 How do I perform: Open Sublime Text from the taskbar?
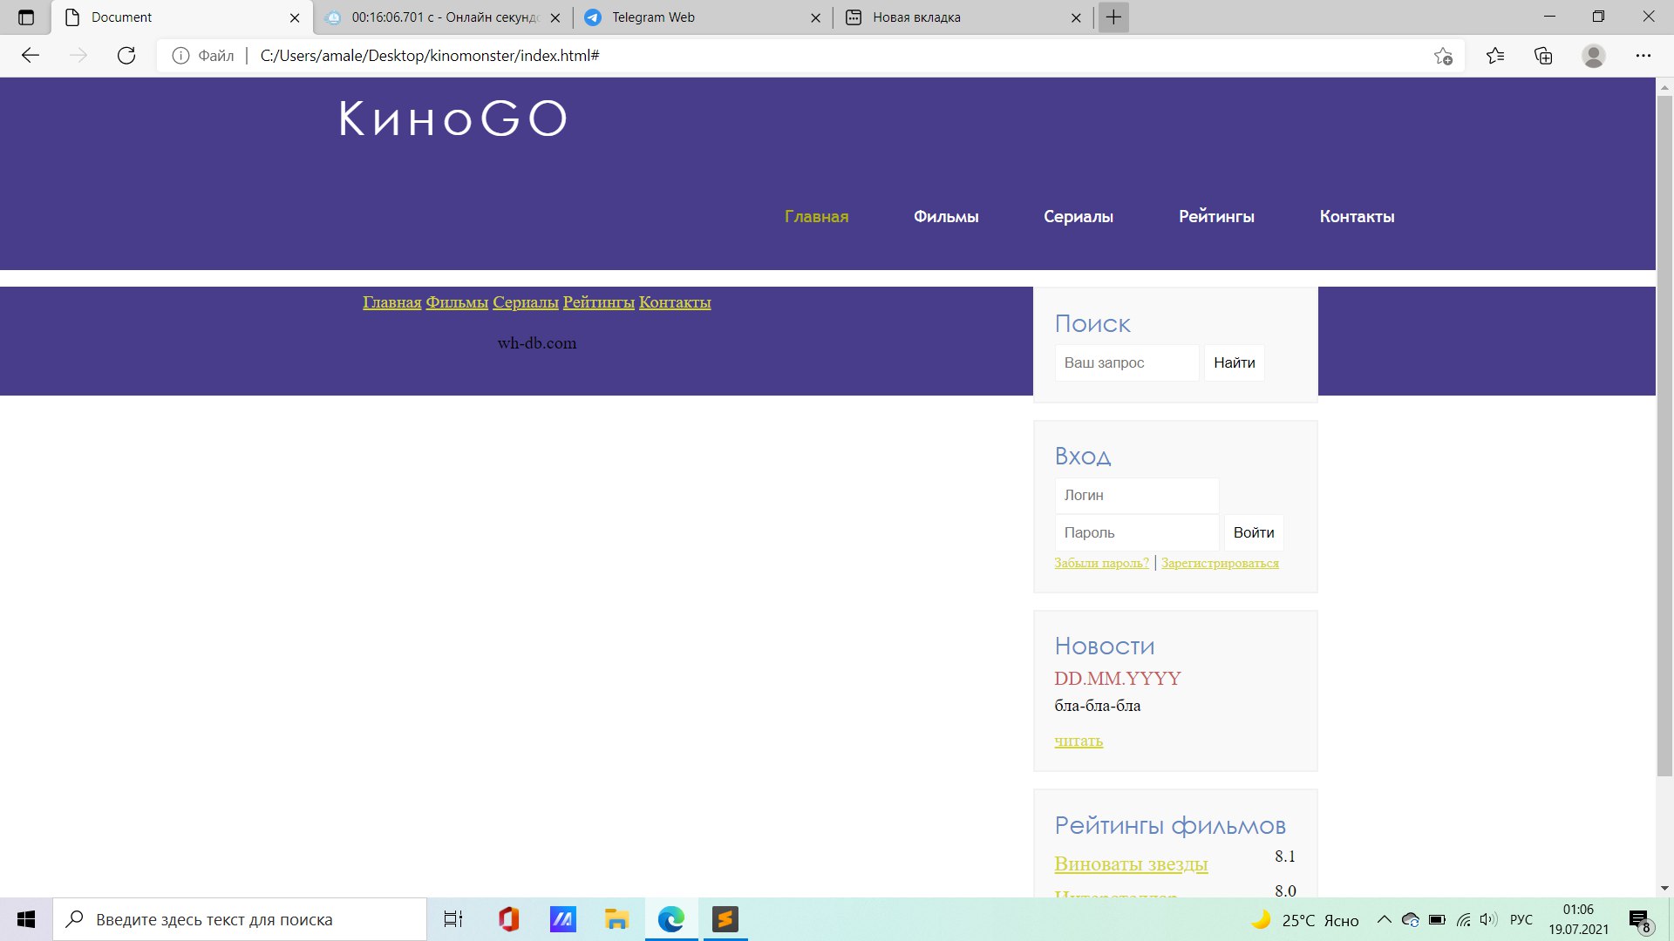click(x=725, y=919)
